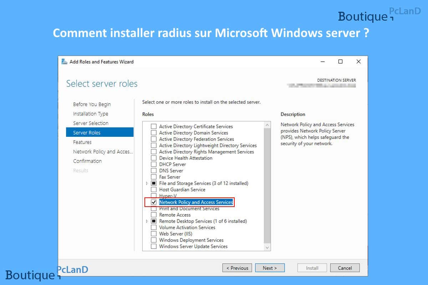
Task: Click the Previous button
Action: tap(237, 268)
